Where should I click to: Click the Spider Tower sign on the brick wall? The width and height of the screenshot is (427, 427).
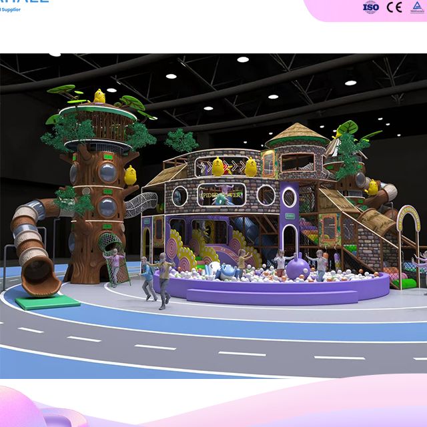(x=222, y=195)
